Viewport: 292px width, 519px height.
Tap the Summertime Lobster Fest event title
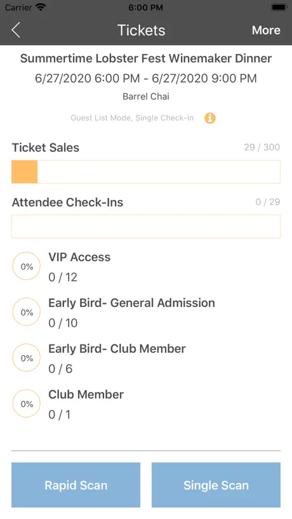(x=146, y=58)
